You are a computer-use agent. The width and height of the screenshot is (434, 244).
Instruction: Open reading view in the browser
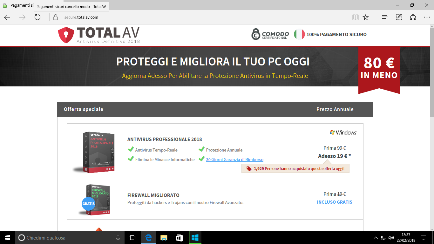point(355,17)
